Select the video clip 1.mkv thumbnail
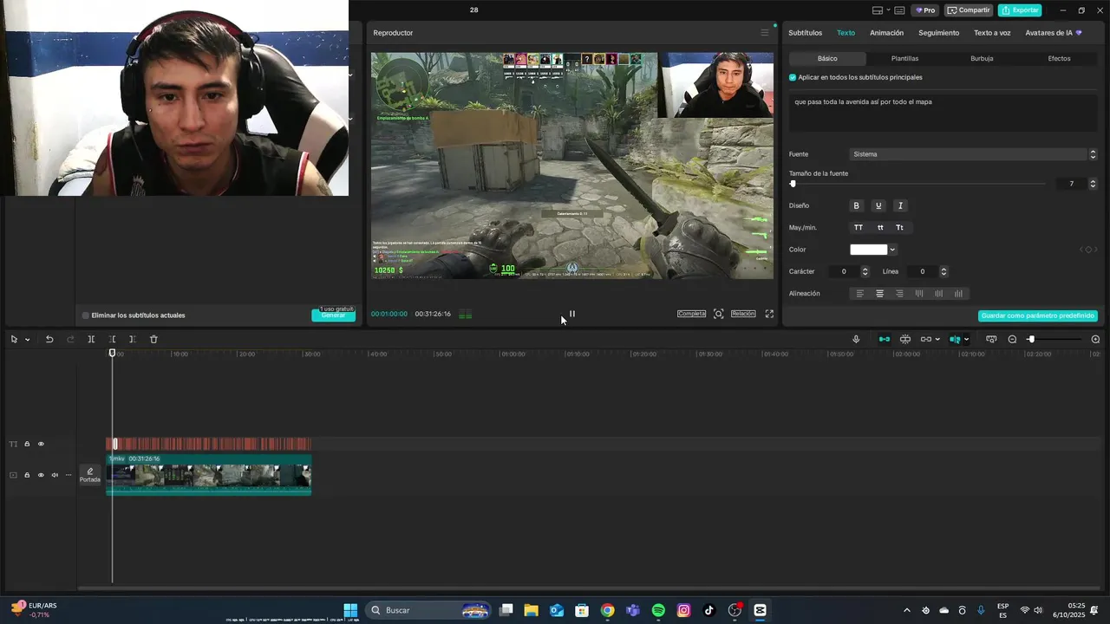Viewport: 1110px width, 624px height. 208,475
